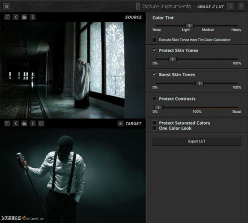Viewport: 248px width, 223px height.
Task: Enable the Protect Contrasts checkbox
Action: [x=155, y=99]
